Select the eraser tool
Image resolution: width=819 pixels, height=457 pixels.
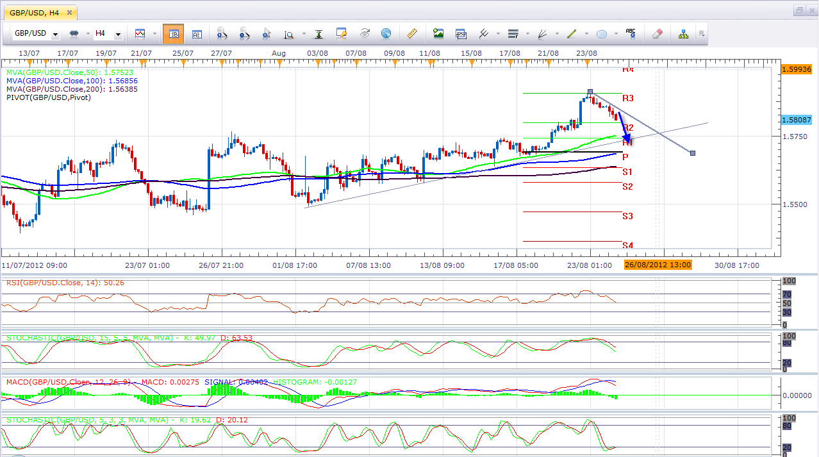coord(658,33)
